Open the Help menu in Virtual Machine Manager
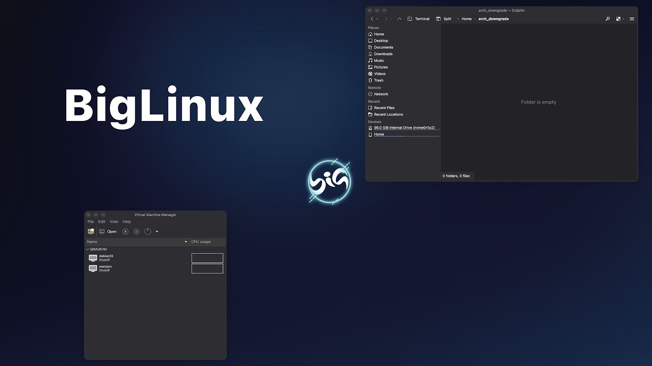Viewport: 652px width, 366px height. click(x=127, y=222)
